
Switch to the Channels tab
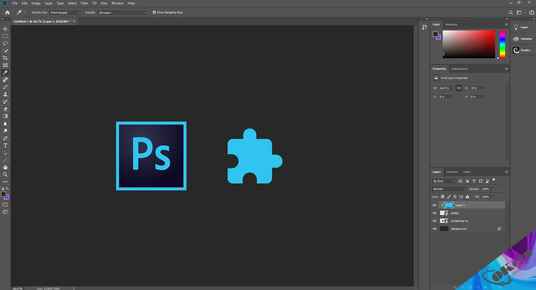coord(451,172)
